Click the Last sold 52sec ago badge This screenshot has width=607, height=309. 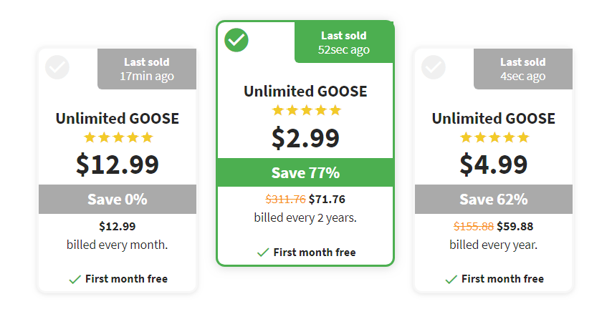point(344,42)
